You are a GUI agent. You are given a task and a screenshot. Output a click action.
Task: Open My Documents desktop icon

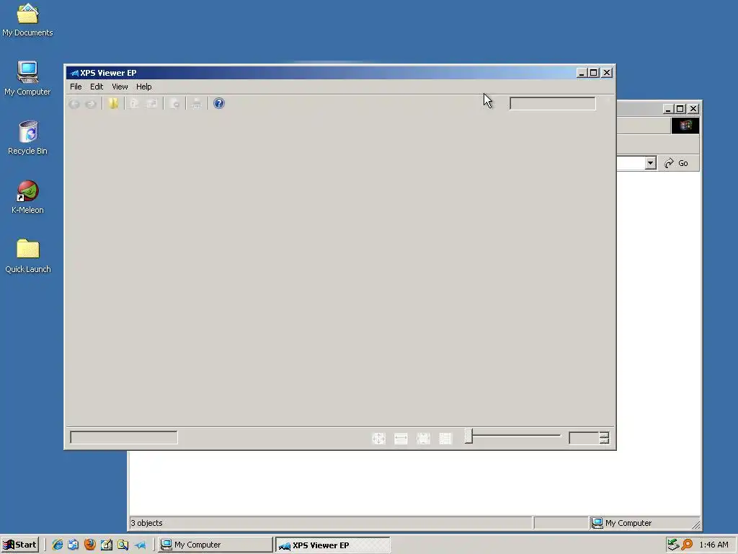point(27,19)
